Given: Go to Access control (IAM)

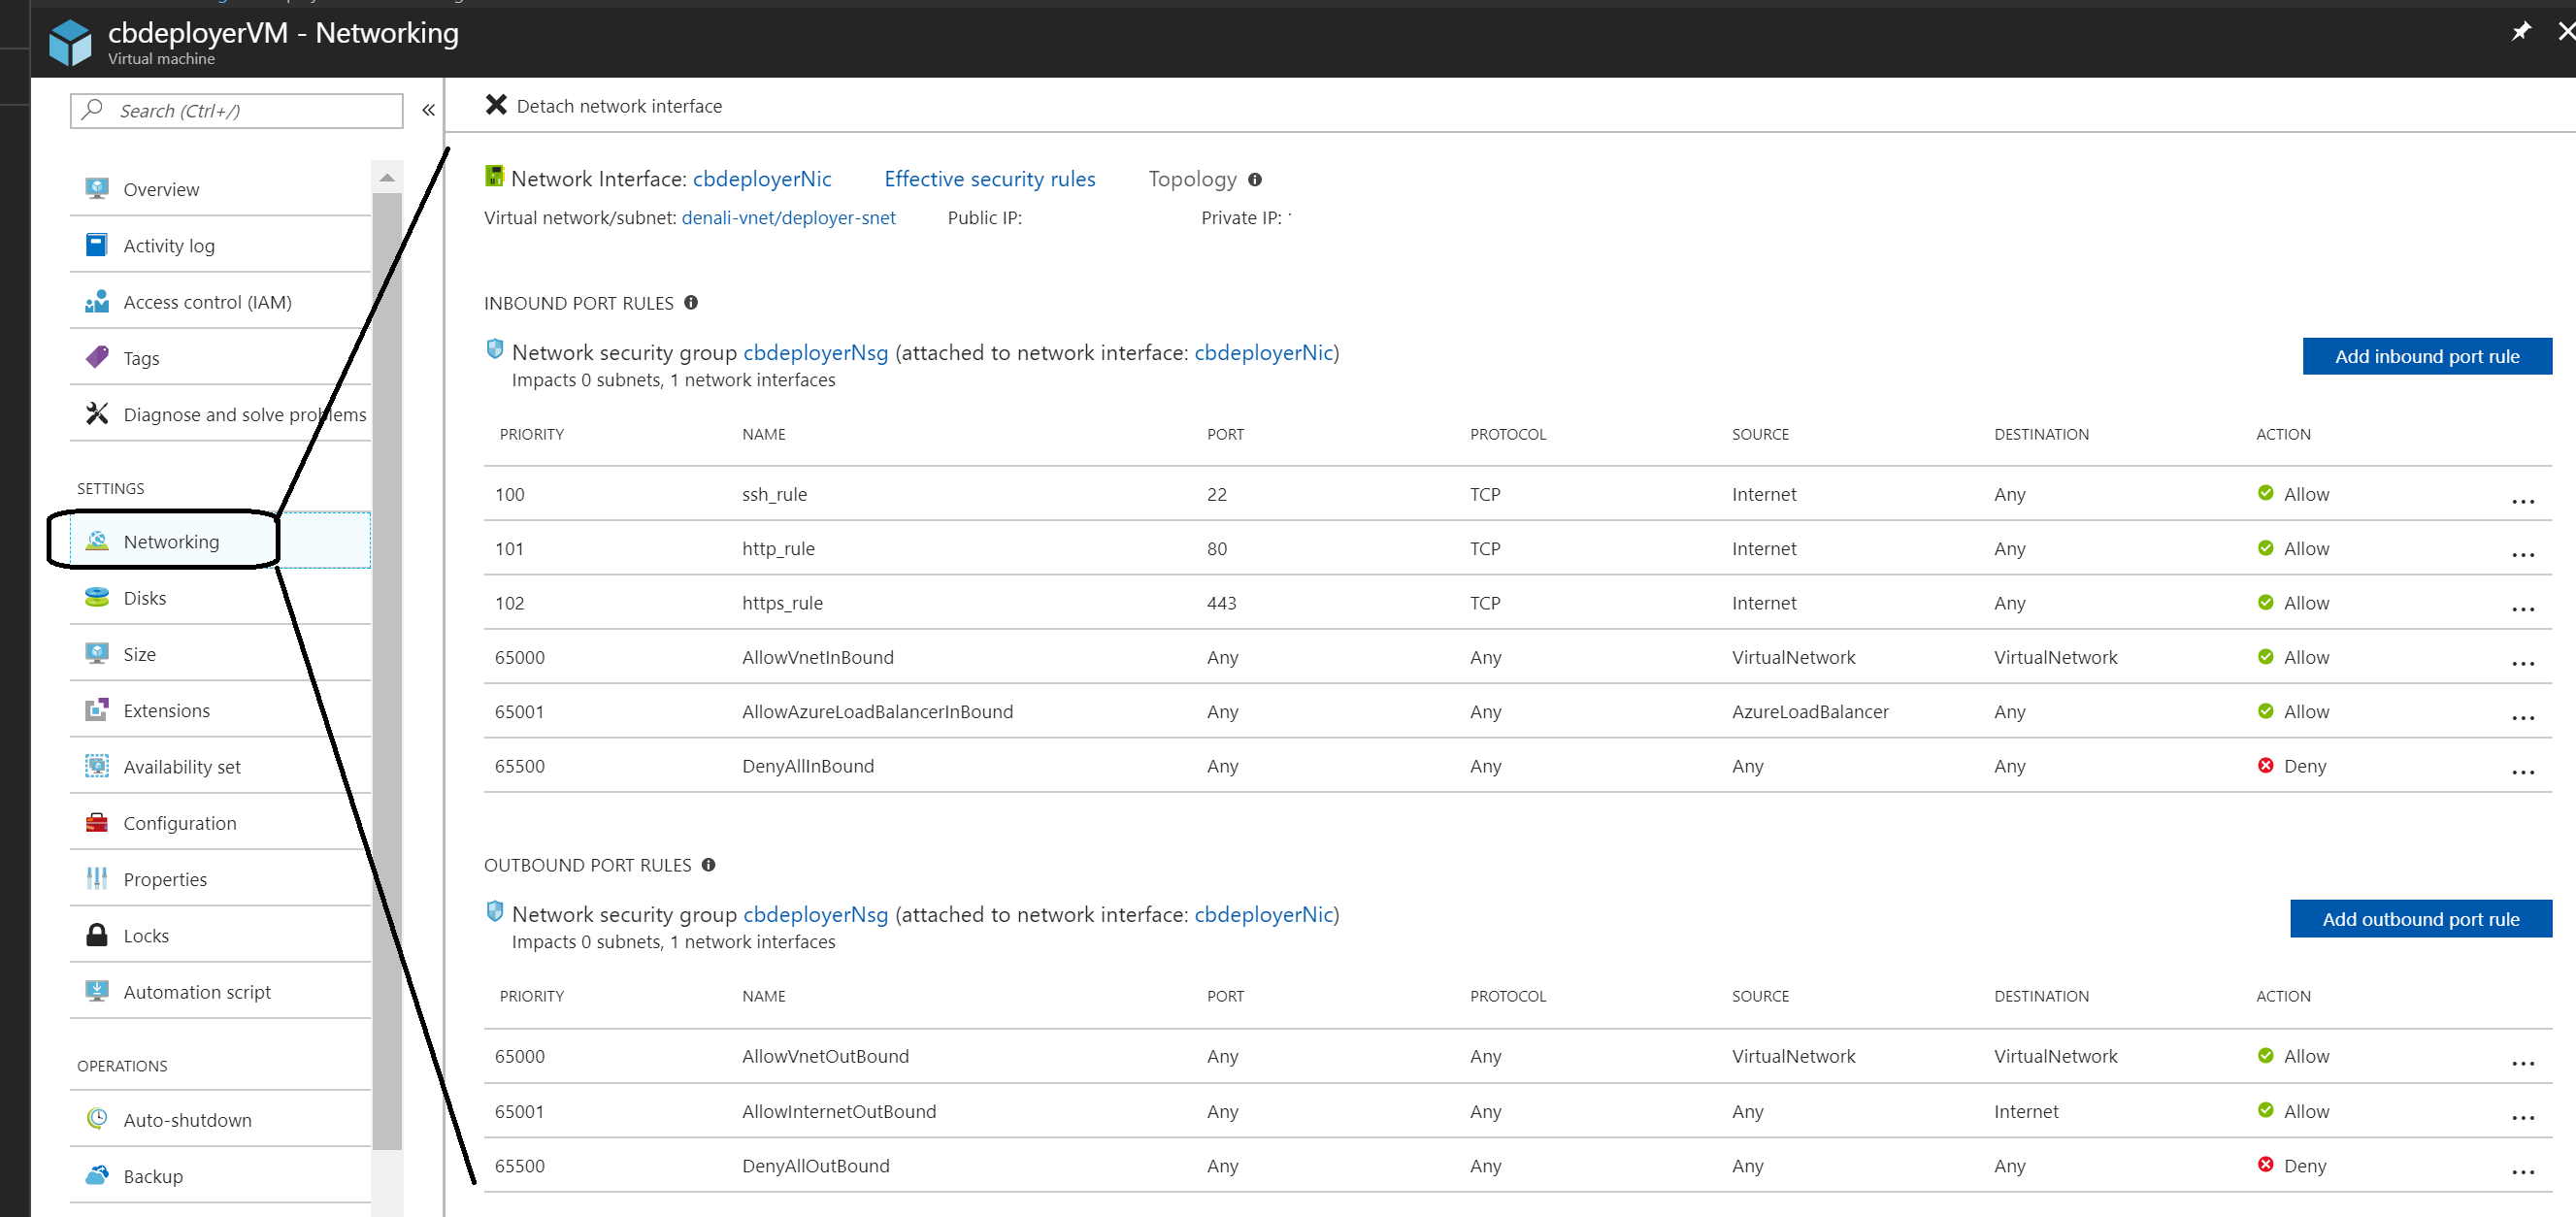Looking at the screenshot, I should (220, 301).
